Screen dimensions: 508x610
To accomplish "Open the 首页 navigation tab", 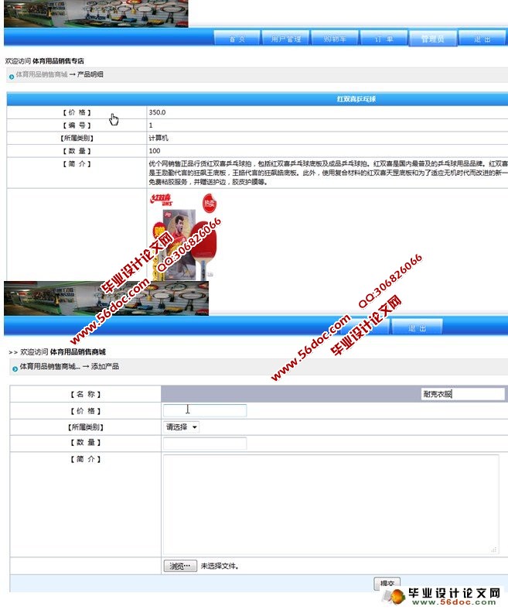I will 237,39.
